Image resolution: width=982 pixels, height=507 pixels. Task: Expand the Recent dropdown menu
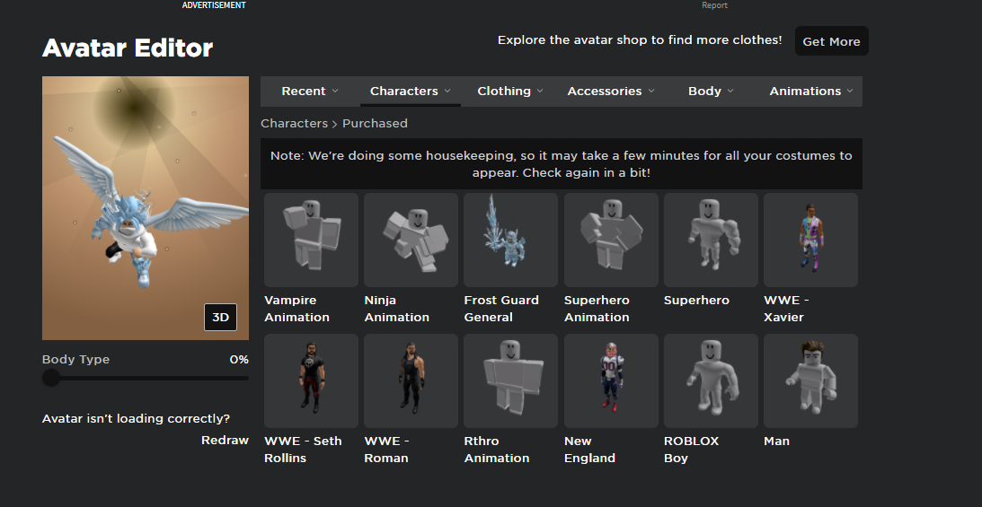(310, 92)
